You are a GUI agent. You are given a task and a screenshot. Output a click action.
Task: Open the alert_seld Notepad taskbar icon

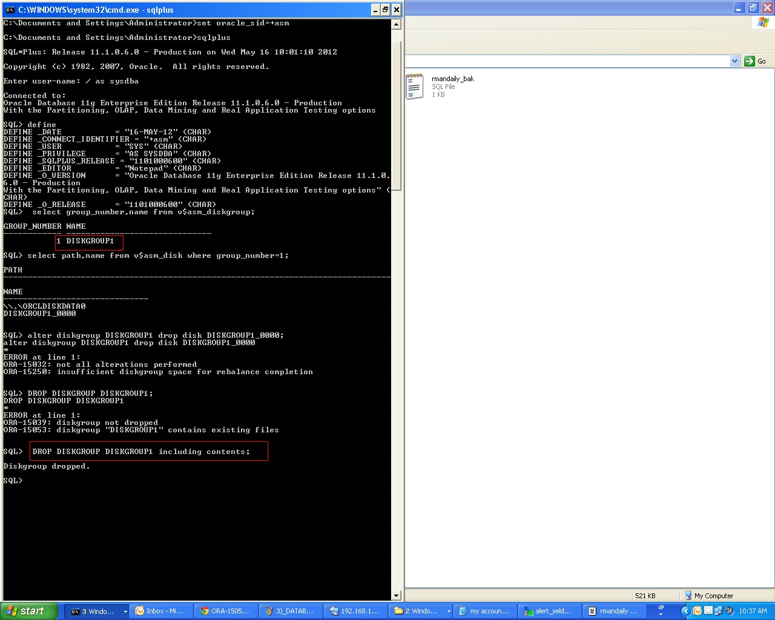tap(549, 611)
